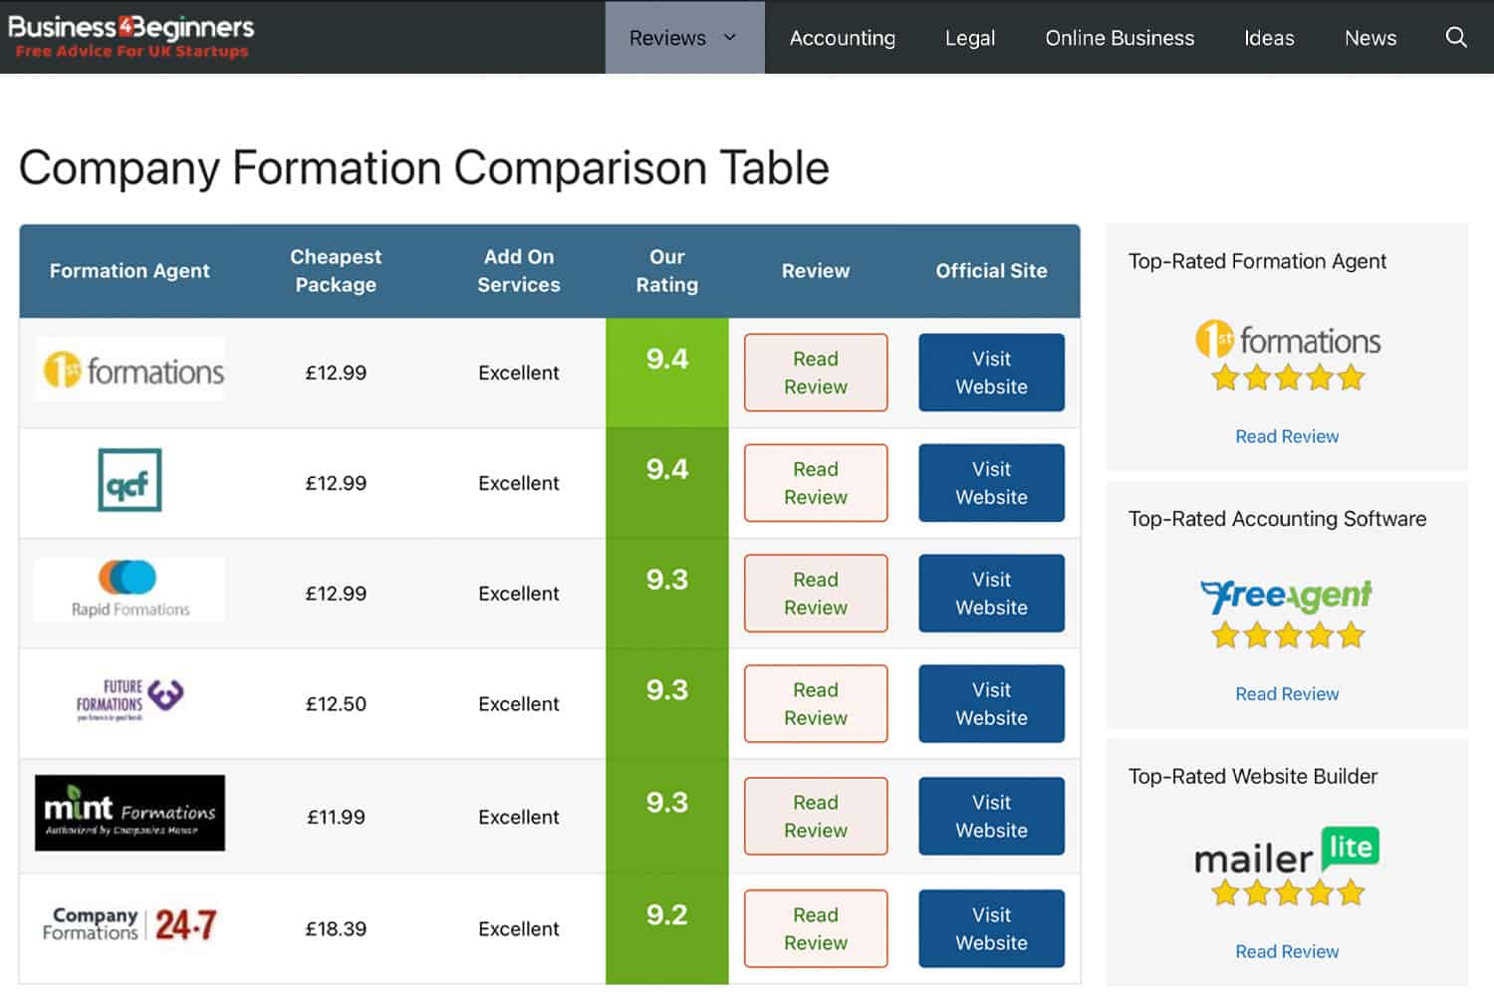Open the Online Business menu item
This screenshot has width=1494, height=996.
1120,38
